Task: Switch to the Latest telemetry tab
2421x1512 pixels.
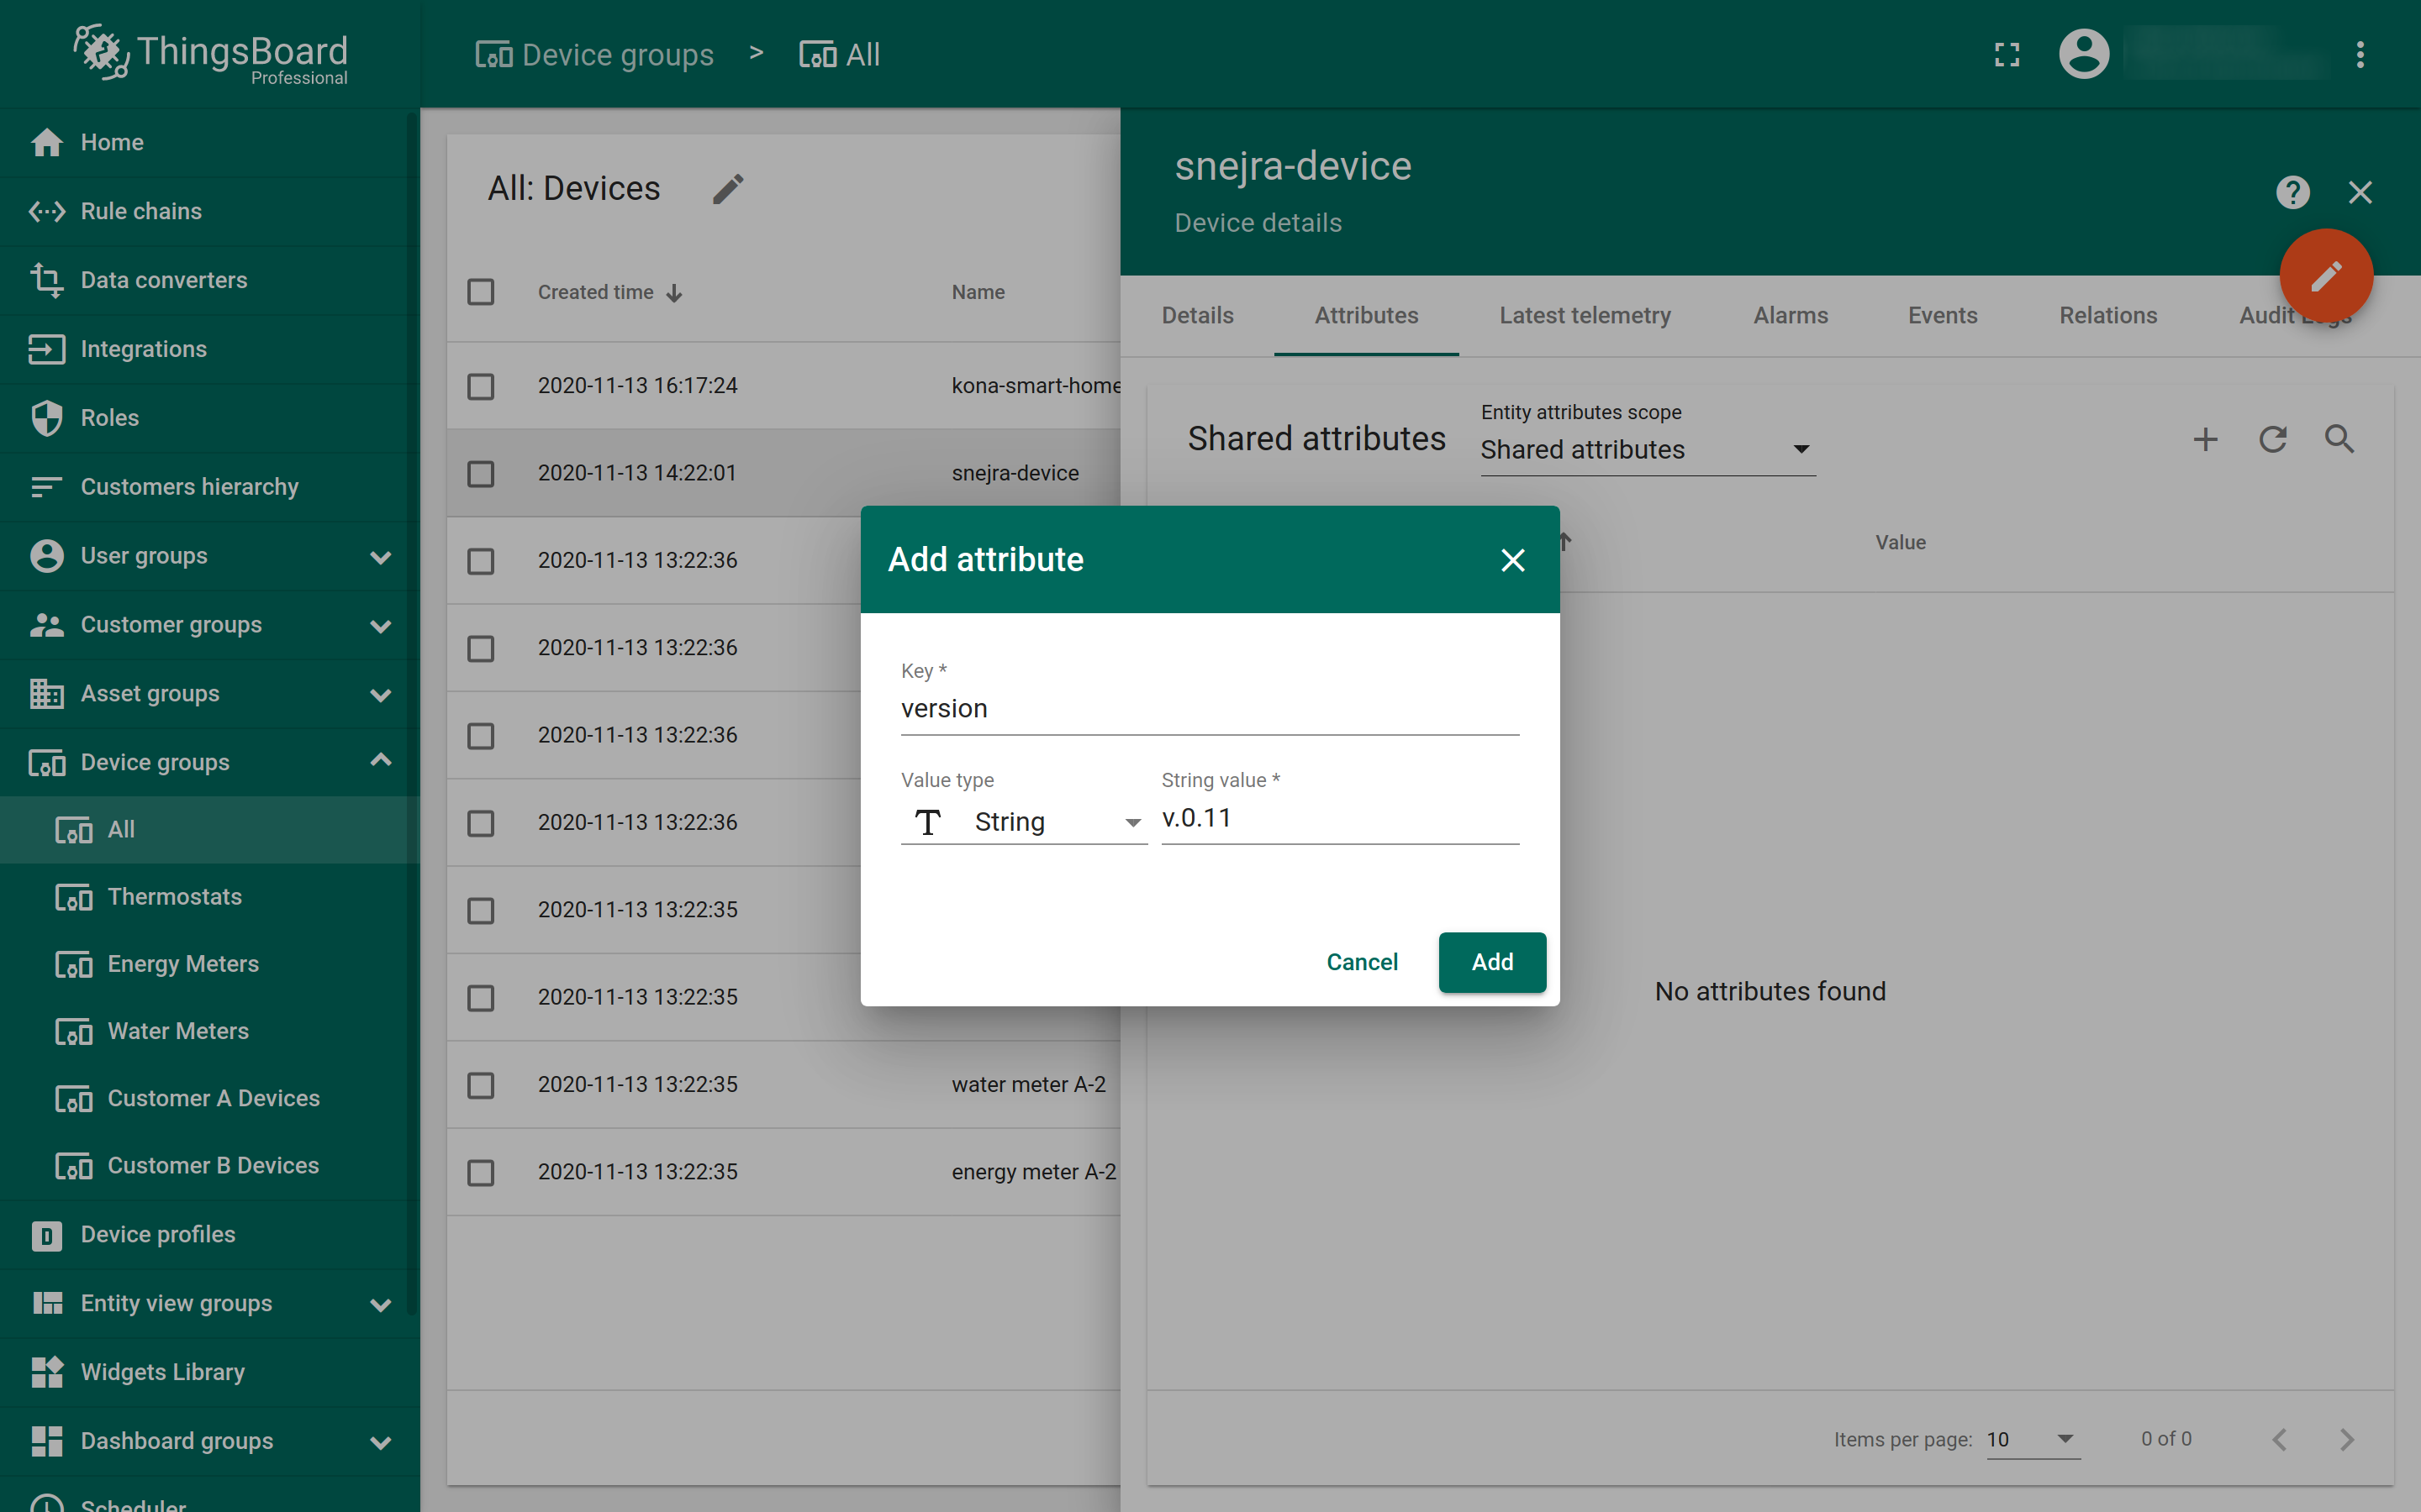Action: [x=1585, y=316]
